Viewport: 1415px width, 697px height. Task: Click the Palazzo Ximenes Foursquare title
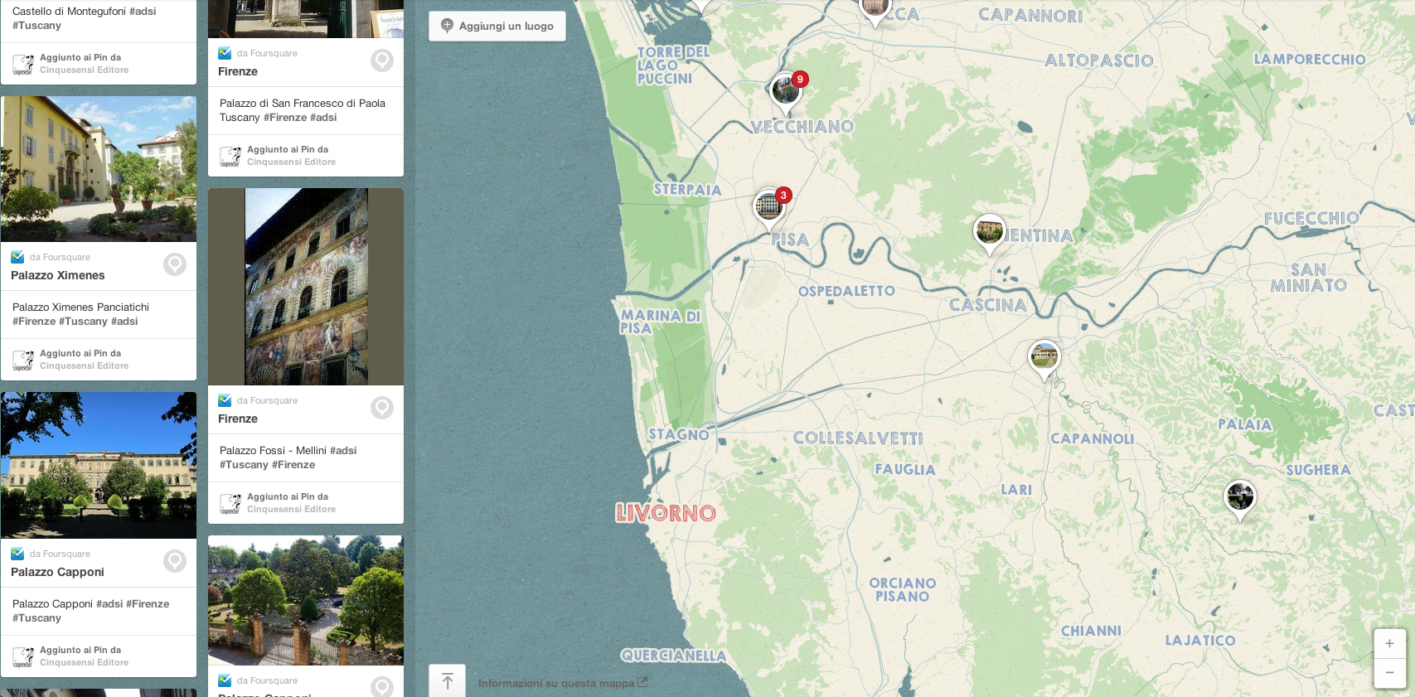point(58,276)
